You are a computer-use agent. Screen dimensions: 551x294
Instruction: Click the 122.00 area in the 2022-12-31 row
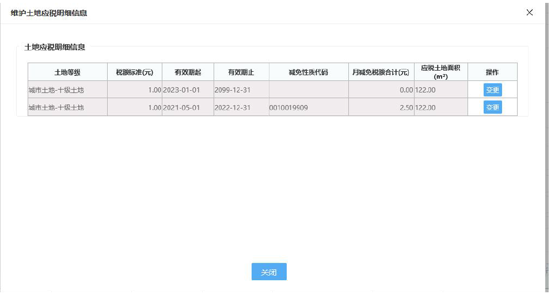point(441,107)
